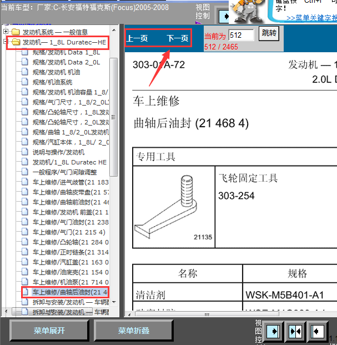Click bottom view control center-split icon
Image resolution: width=337 pixels, height=345 pixels.
295,331
